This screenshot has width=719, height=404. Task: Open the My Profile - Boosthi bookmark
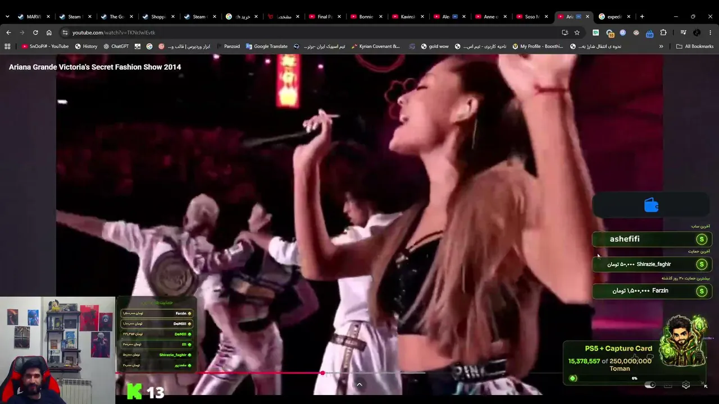[538, 47]
